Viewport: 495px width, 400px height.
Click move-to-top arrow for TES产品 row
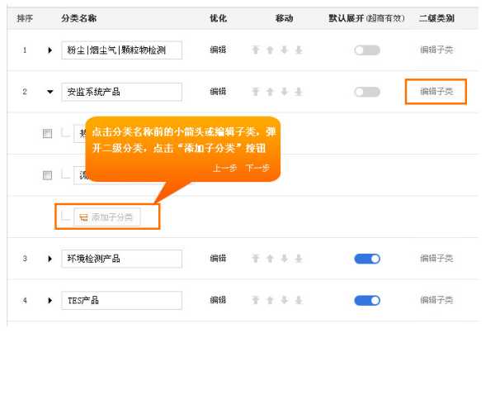(257, 300)
